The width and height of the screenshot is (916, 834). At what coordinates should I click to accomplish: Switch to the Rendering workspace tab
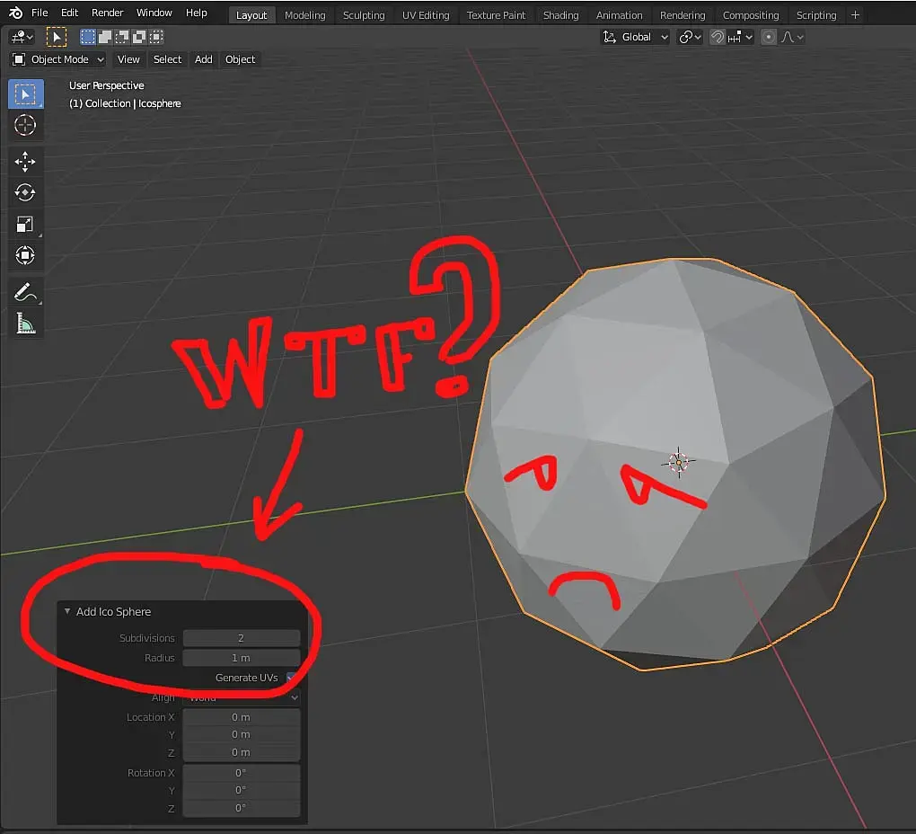(683, 15)
